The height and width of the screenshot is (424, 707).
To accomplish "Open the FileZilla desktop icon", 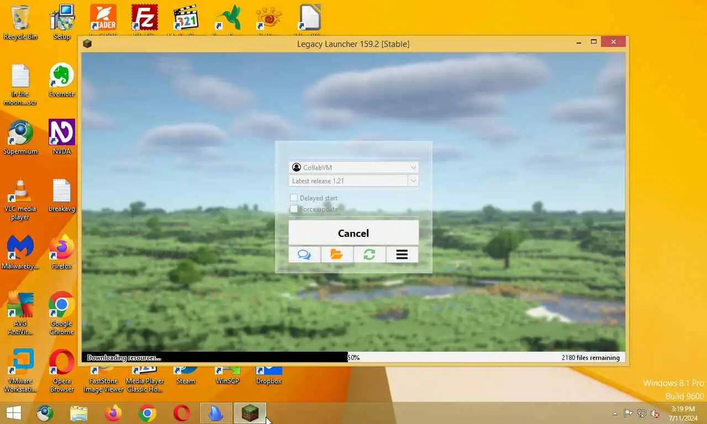I will click(144, 18).
